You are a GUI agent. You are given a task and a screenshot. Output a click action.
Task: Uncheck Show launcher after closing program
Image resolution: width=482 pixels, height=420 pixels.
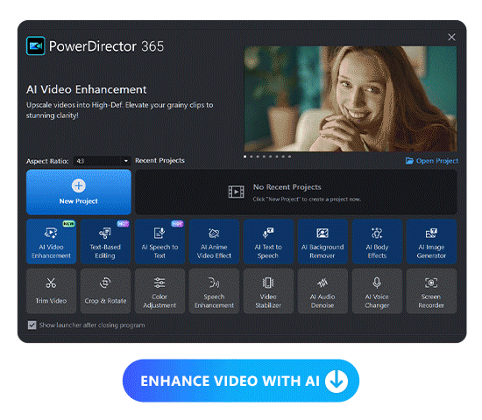(32, 325)
